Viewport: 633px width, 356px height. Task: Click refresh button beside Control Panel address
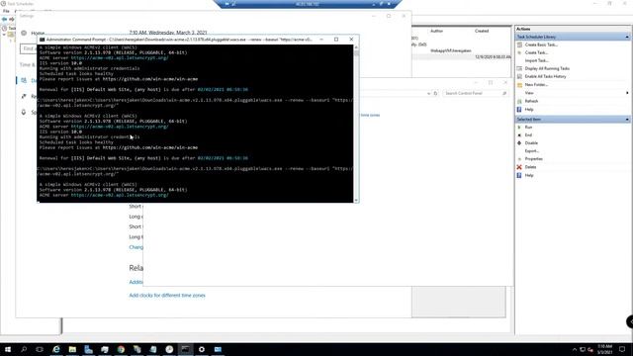coord(435,93)
